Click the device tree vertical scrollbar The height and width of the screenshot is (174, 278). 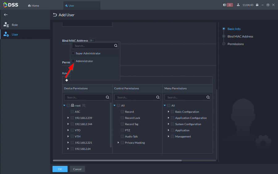click(111, 125)
